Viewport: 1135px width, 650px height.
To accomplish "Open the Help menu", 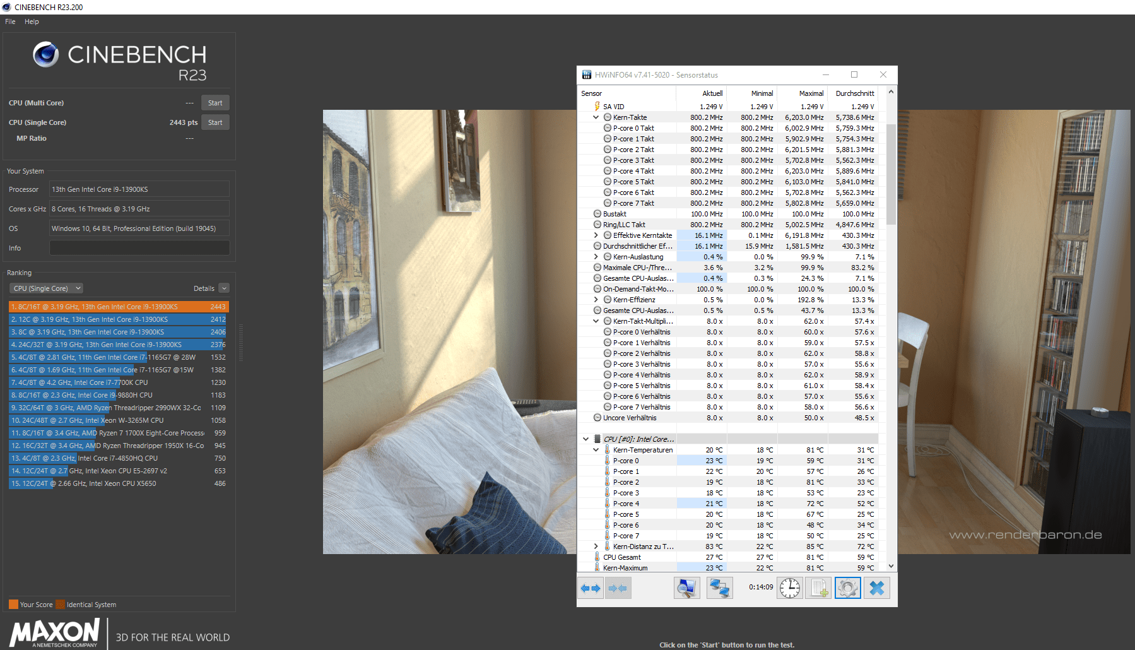I will (32, 21).
